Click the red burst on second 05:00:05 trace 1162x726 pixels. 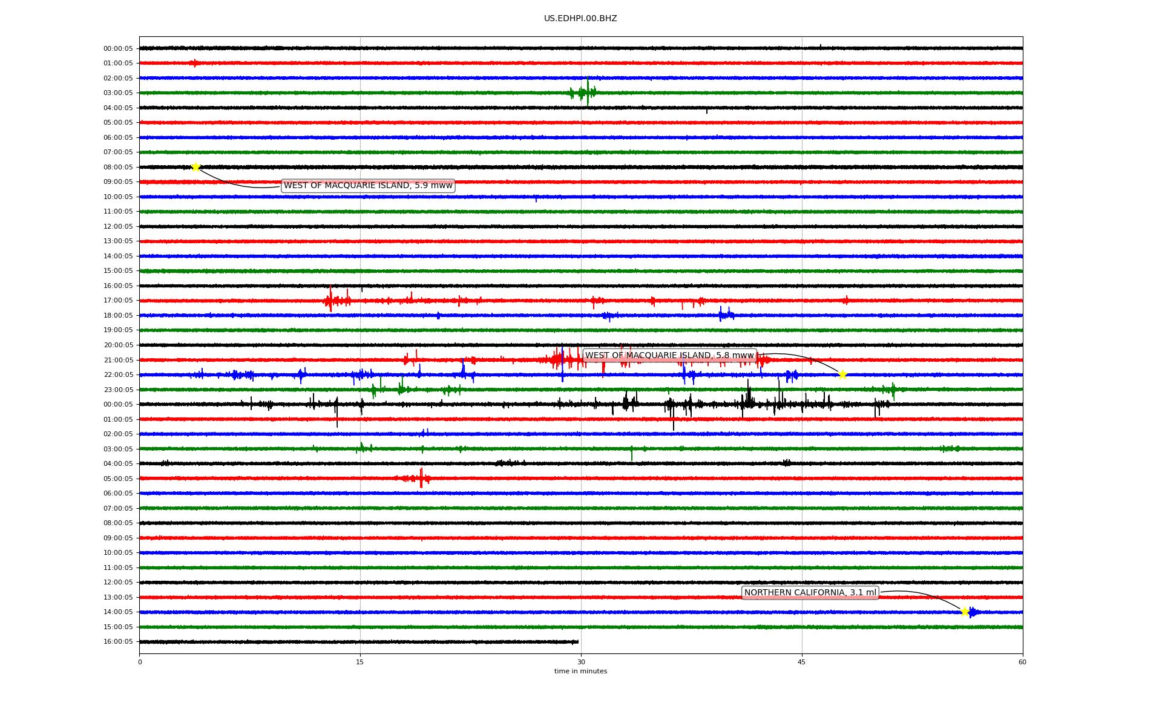419,479
